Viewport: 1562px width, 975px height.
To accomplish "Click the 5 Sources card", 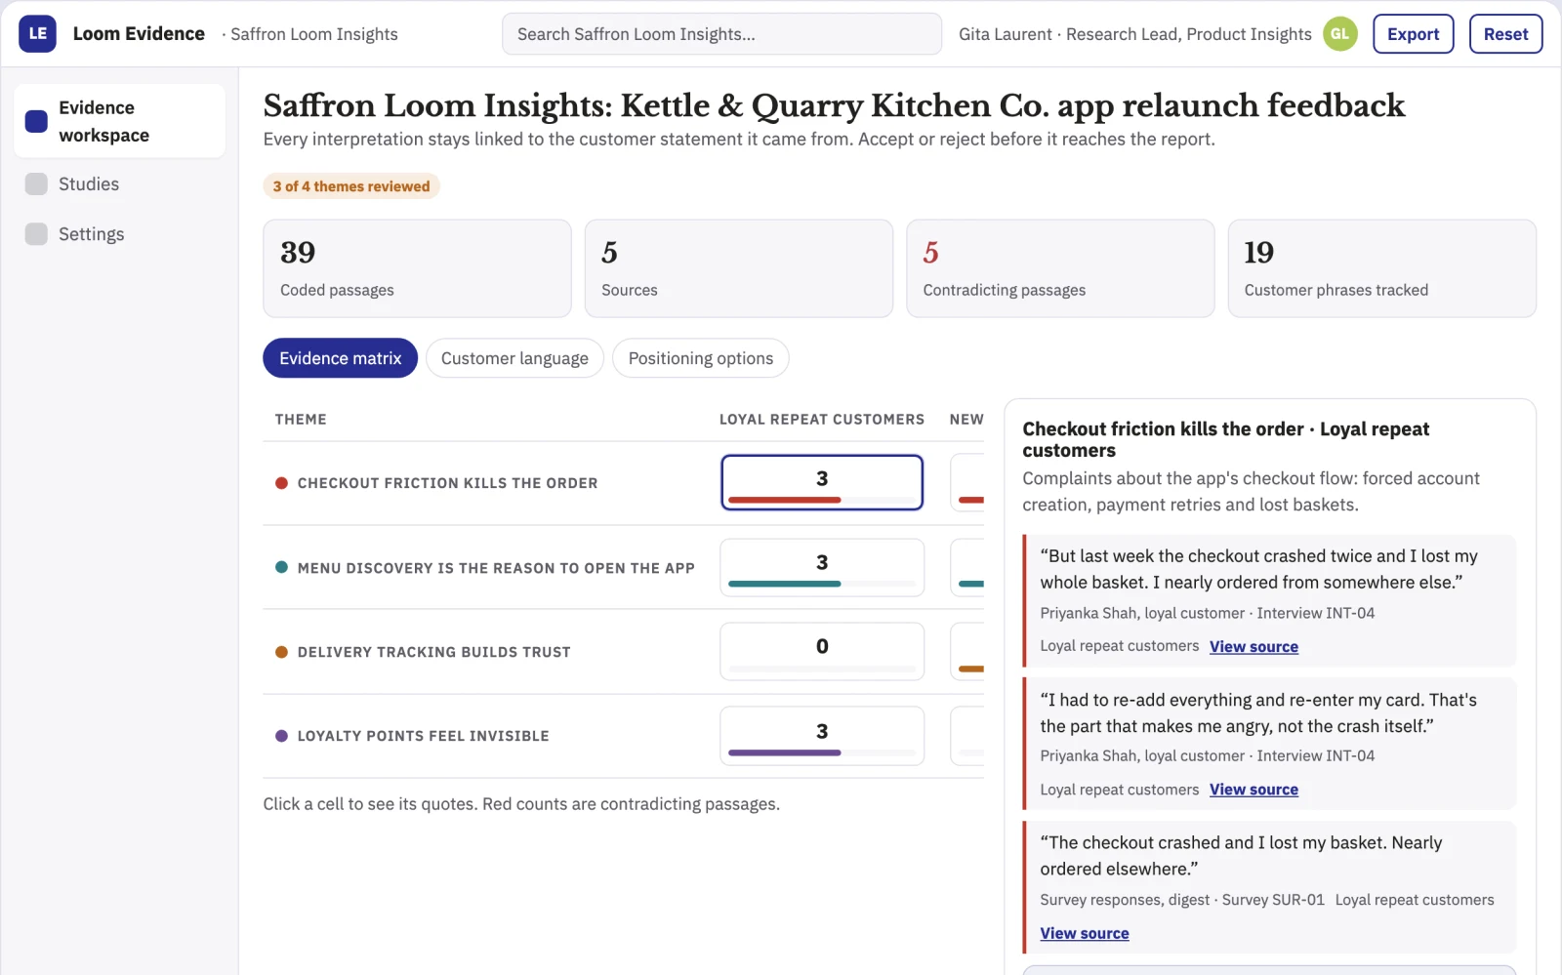I will (x=738, y=268).
